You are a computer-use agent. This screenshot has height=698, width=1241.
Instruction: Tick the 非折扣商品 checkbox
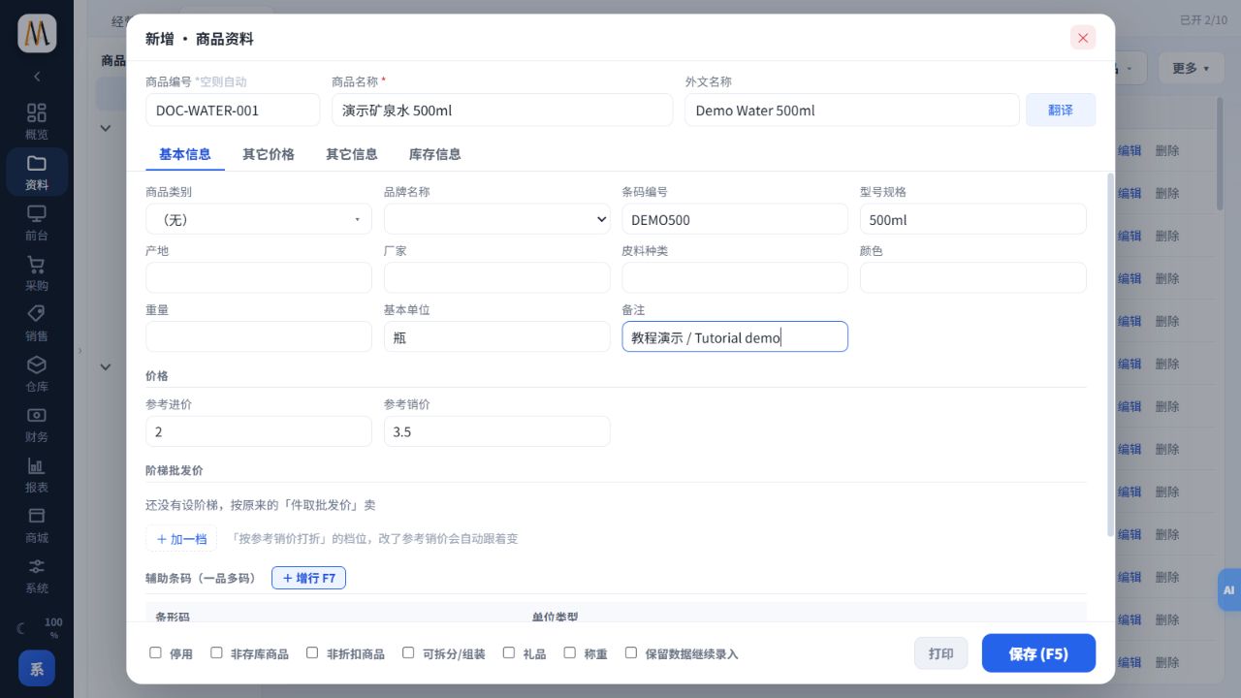pos(312,653)
